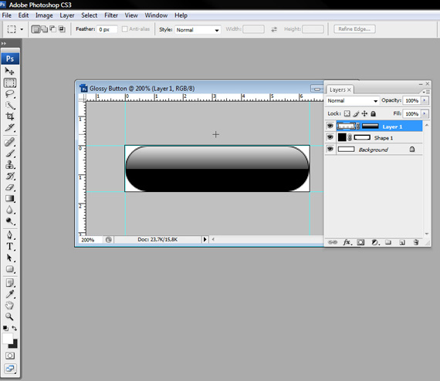
Task: Select the History Brush tool
Action: click(x=9, y=176)
